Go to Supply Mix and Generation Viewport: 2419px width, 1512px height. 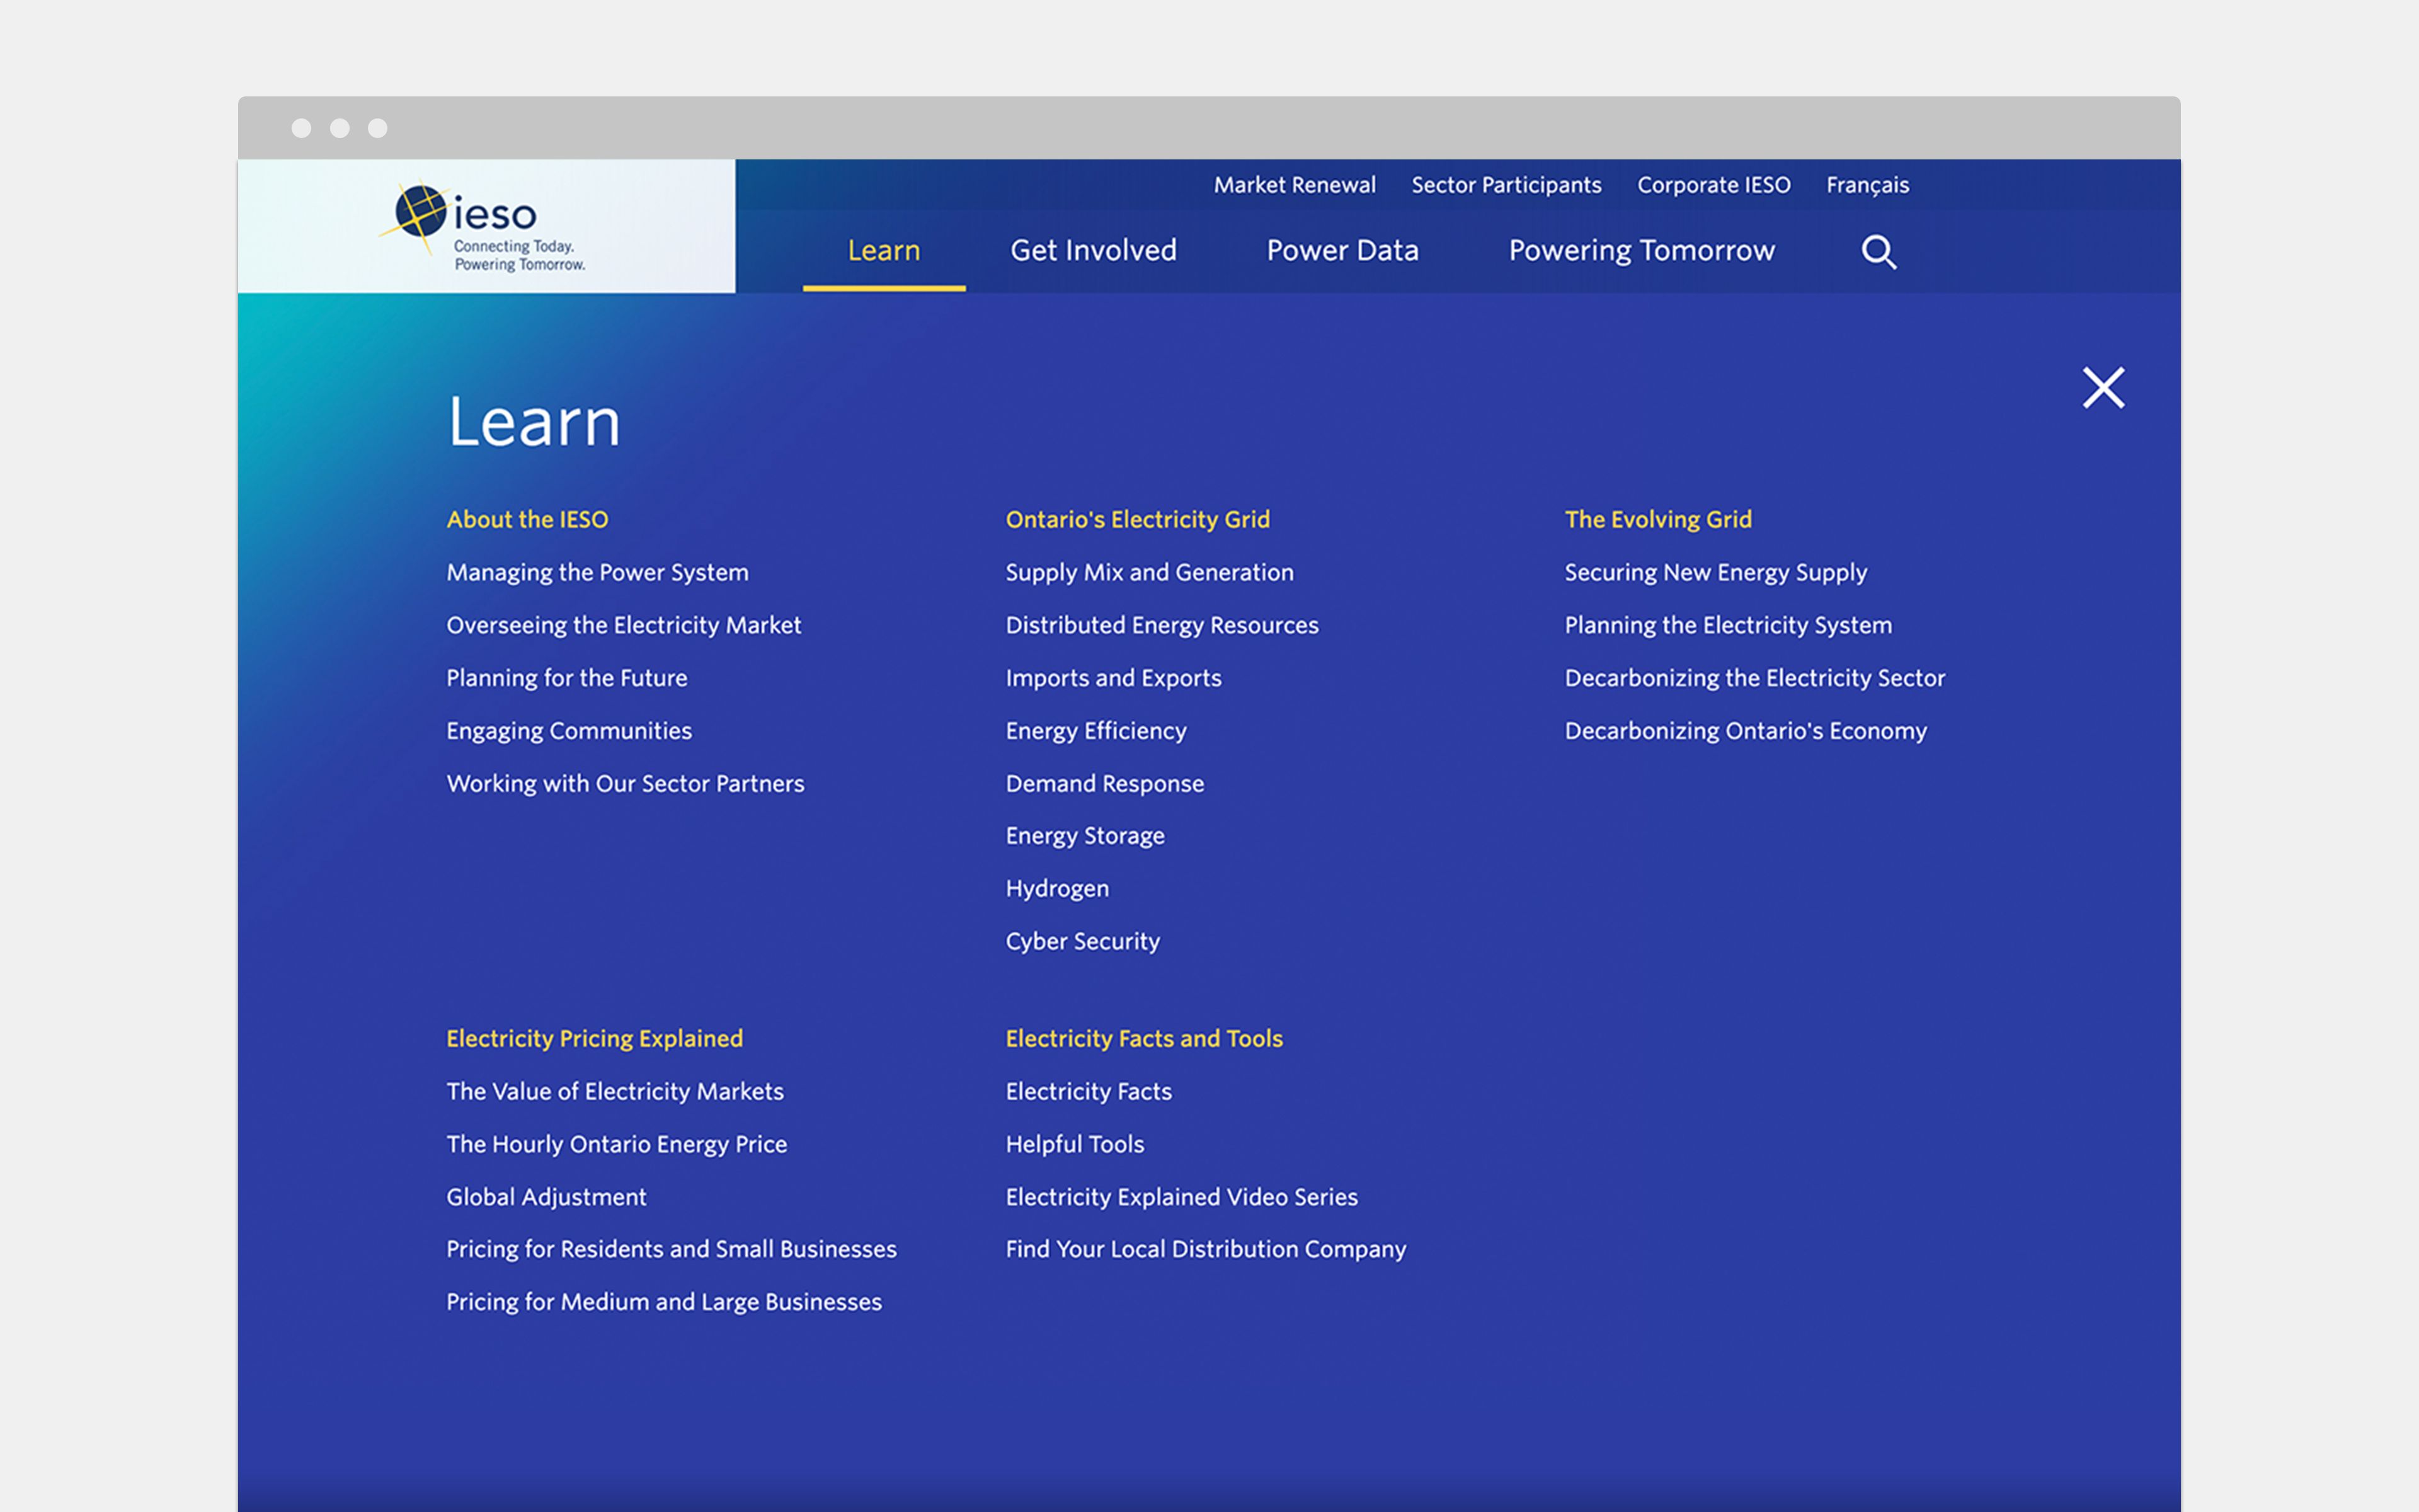(x=1150, y=573)
